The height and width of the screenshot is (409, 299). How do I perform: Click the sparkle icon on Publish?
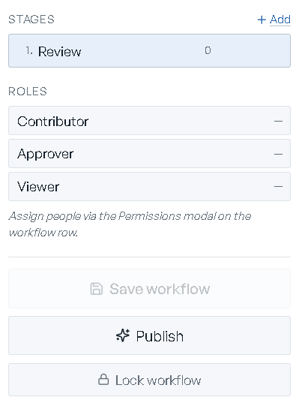point(123,335)
